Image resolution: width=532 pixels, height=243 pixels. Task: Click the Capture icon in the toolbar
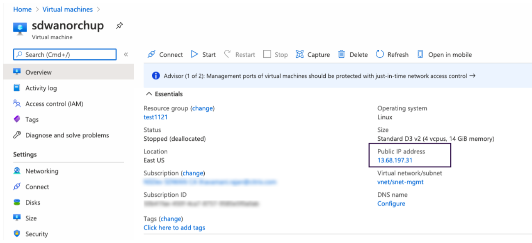pyautogui.click(x=300, y=54)
